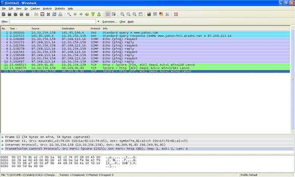Open the Help menu

70,9
